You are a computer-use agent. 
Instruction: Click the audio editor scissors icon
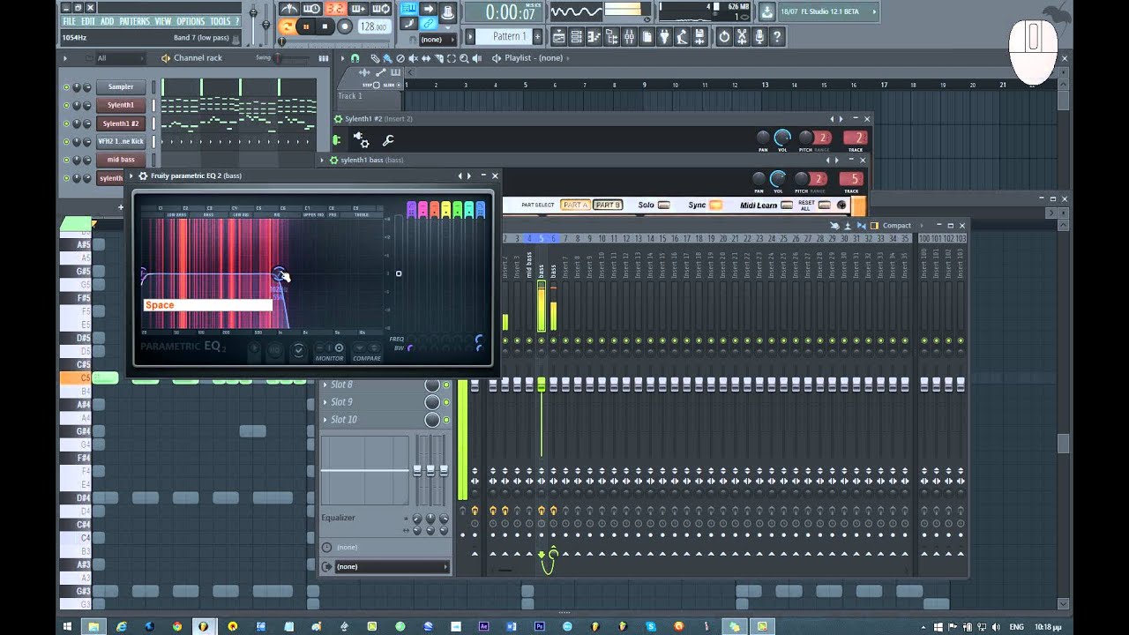[742, 37]
